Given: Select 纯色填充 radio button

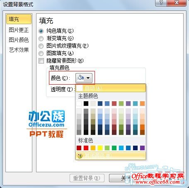Looking at the screenshot, I should click(41, 31).
